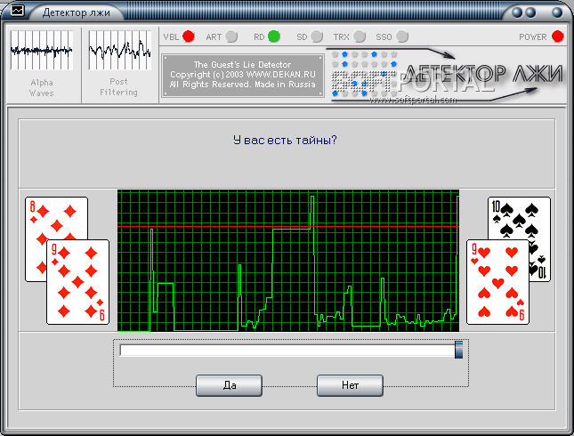
Task: Click the 'Детектор лжи' window title
Action: (x=77, y=12)
